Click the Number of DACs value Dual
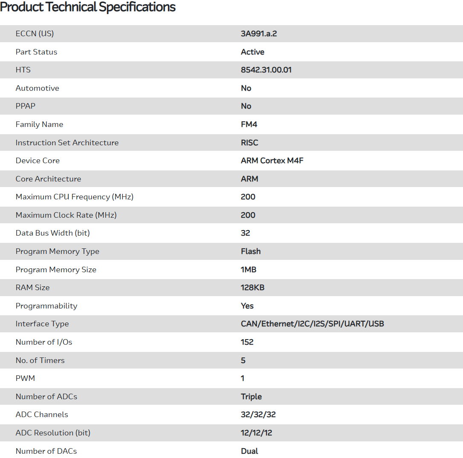Image resolution: width=463 pixels, height=458 pixels. coord(249,451)
